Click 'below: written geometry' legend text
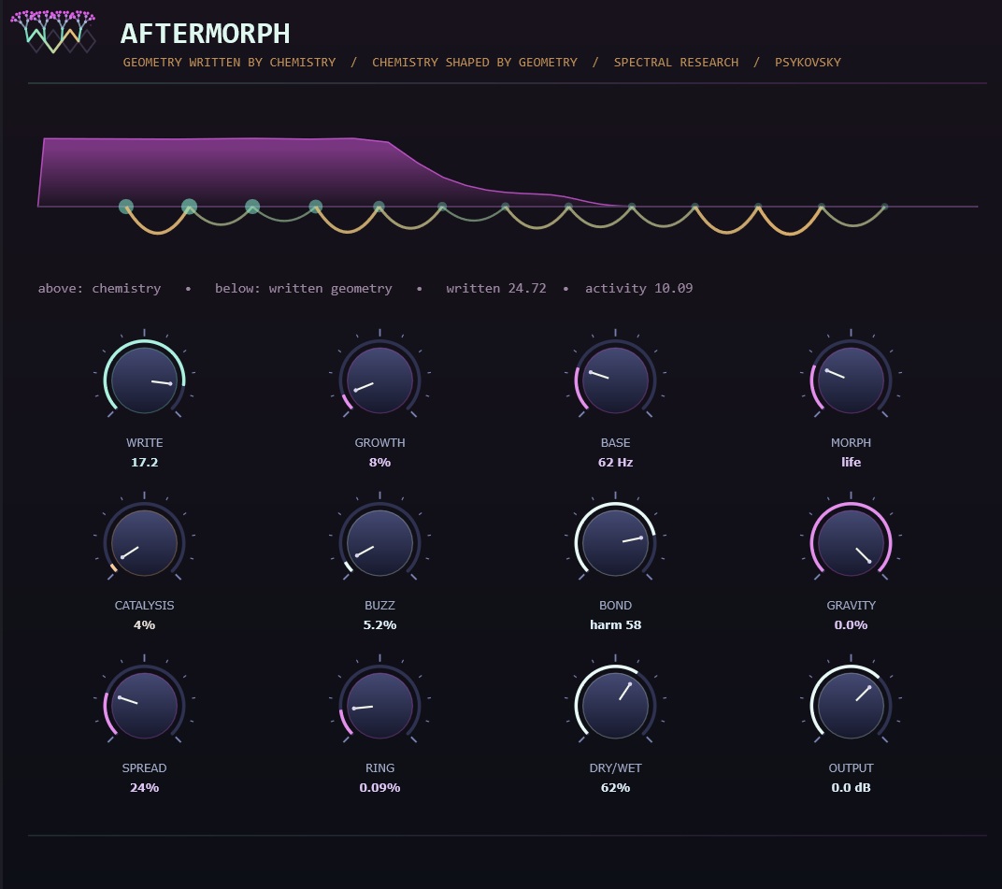The image size is (1002, 889). click(x=304, y=288)
